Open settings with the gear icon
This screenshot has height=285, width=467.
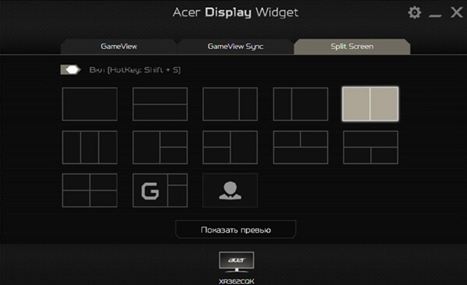coord(414,12)
